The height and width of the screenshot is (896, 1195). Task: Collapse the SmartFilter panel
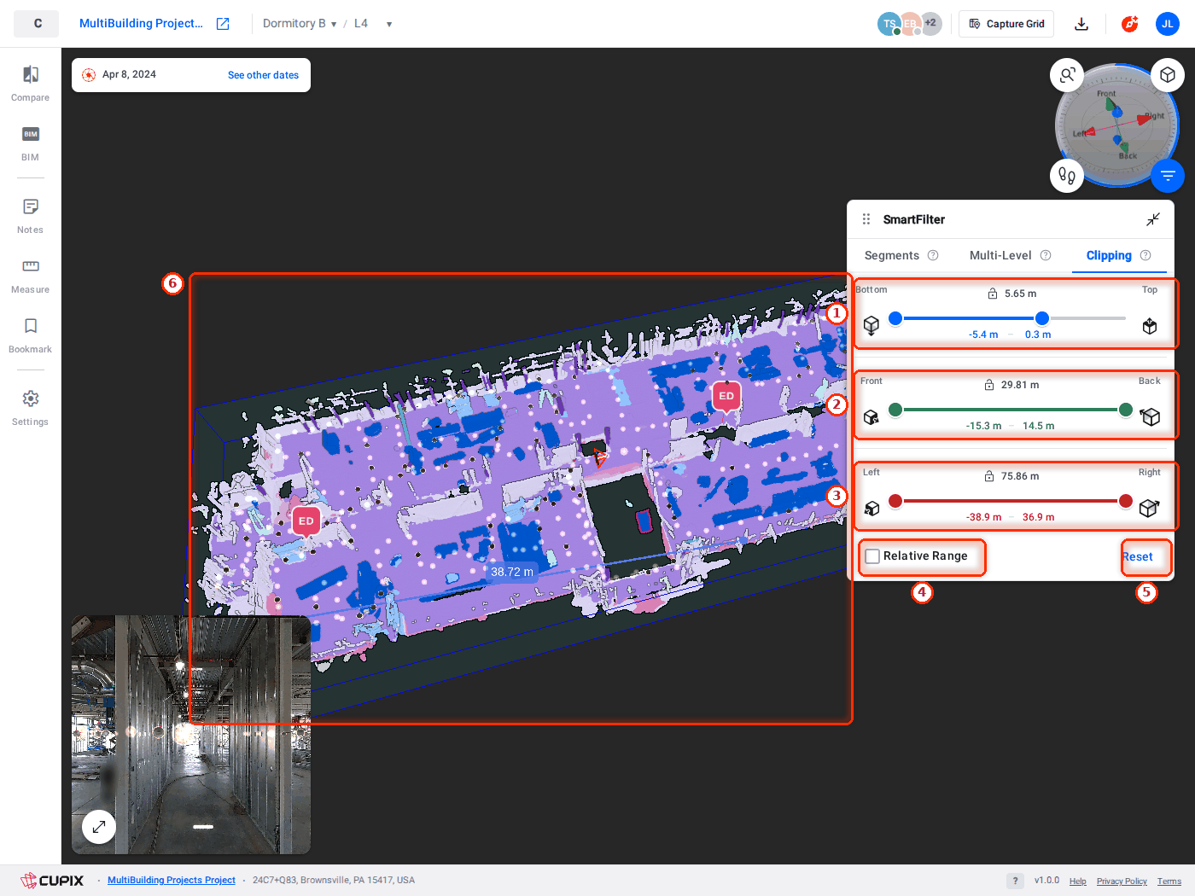(x=1153, y=219)
